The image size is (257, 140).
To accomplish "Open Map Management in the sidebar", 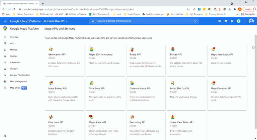I will (18, 82).
